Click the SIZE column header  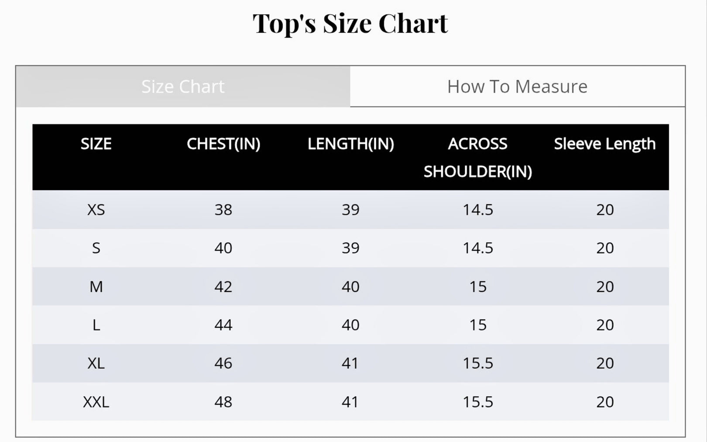tap(96, 144)
